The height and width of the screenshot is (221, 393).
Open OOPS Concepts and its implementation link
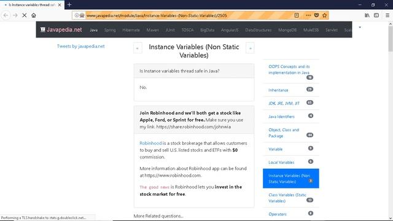289,69
